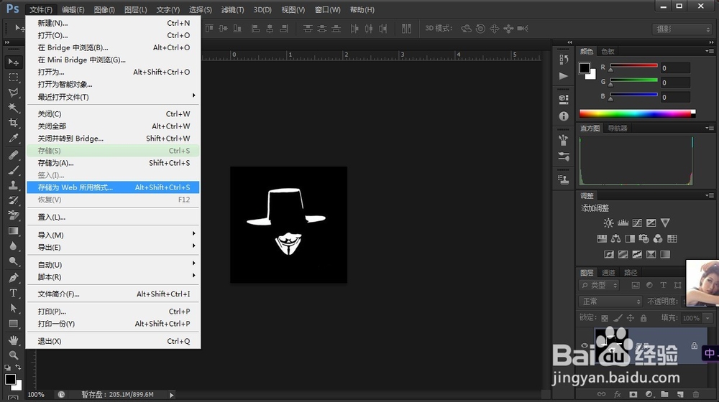
Task: Click the color panel foreground swatch
Action: (x=584, y=68)
